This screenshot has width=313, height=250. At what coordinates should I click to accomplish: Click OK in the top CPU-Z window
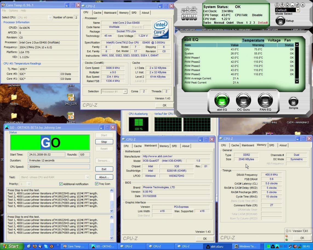(x=164, y=105)
